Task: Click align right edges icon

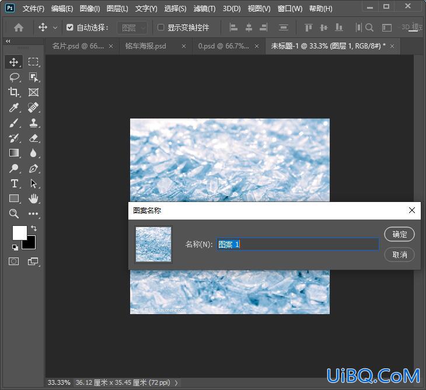Action: (264, 27)
